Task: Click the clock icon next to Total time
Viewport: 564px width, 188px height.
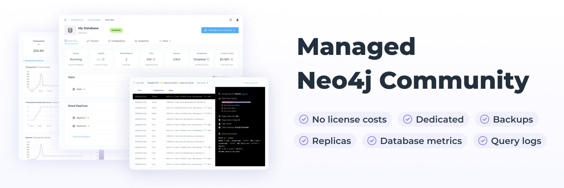Action: point(219,98)
